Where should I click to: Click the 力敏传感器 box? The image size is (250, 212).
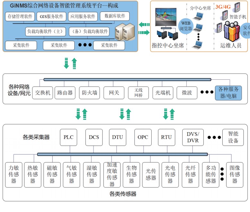tap(14, 175)
